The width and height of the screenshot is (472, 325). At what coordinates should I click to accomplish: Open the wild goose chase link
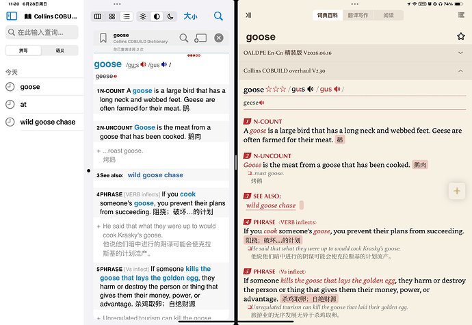pos(155,175)
